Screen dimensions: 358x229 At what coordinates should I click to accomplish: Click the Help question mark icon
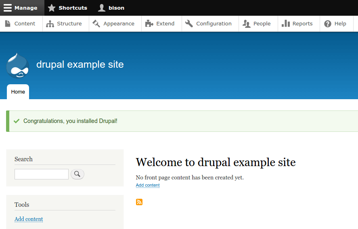coord(328,24)
